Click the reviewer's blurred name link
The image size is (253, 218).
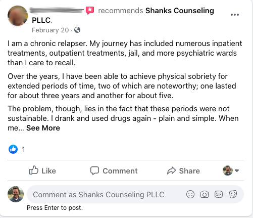point(57,11)
